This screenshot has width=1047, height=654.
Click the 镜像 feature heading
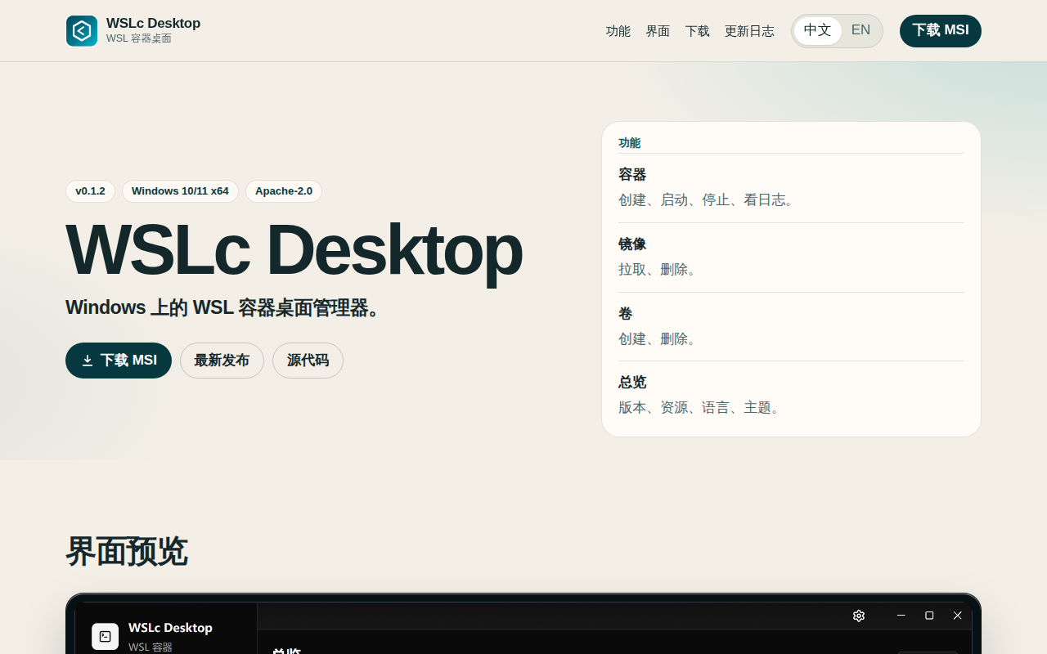[632, 244]
